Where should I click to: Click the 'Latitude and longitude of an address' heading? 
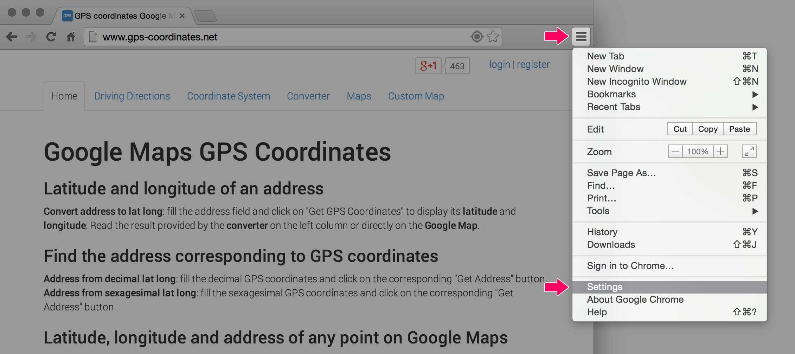(184, 188)
